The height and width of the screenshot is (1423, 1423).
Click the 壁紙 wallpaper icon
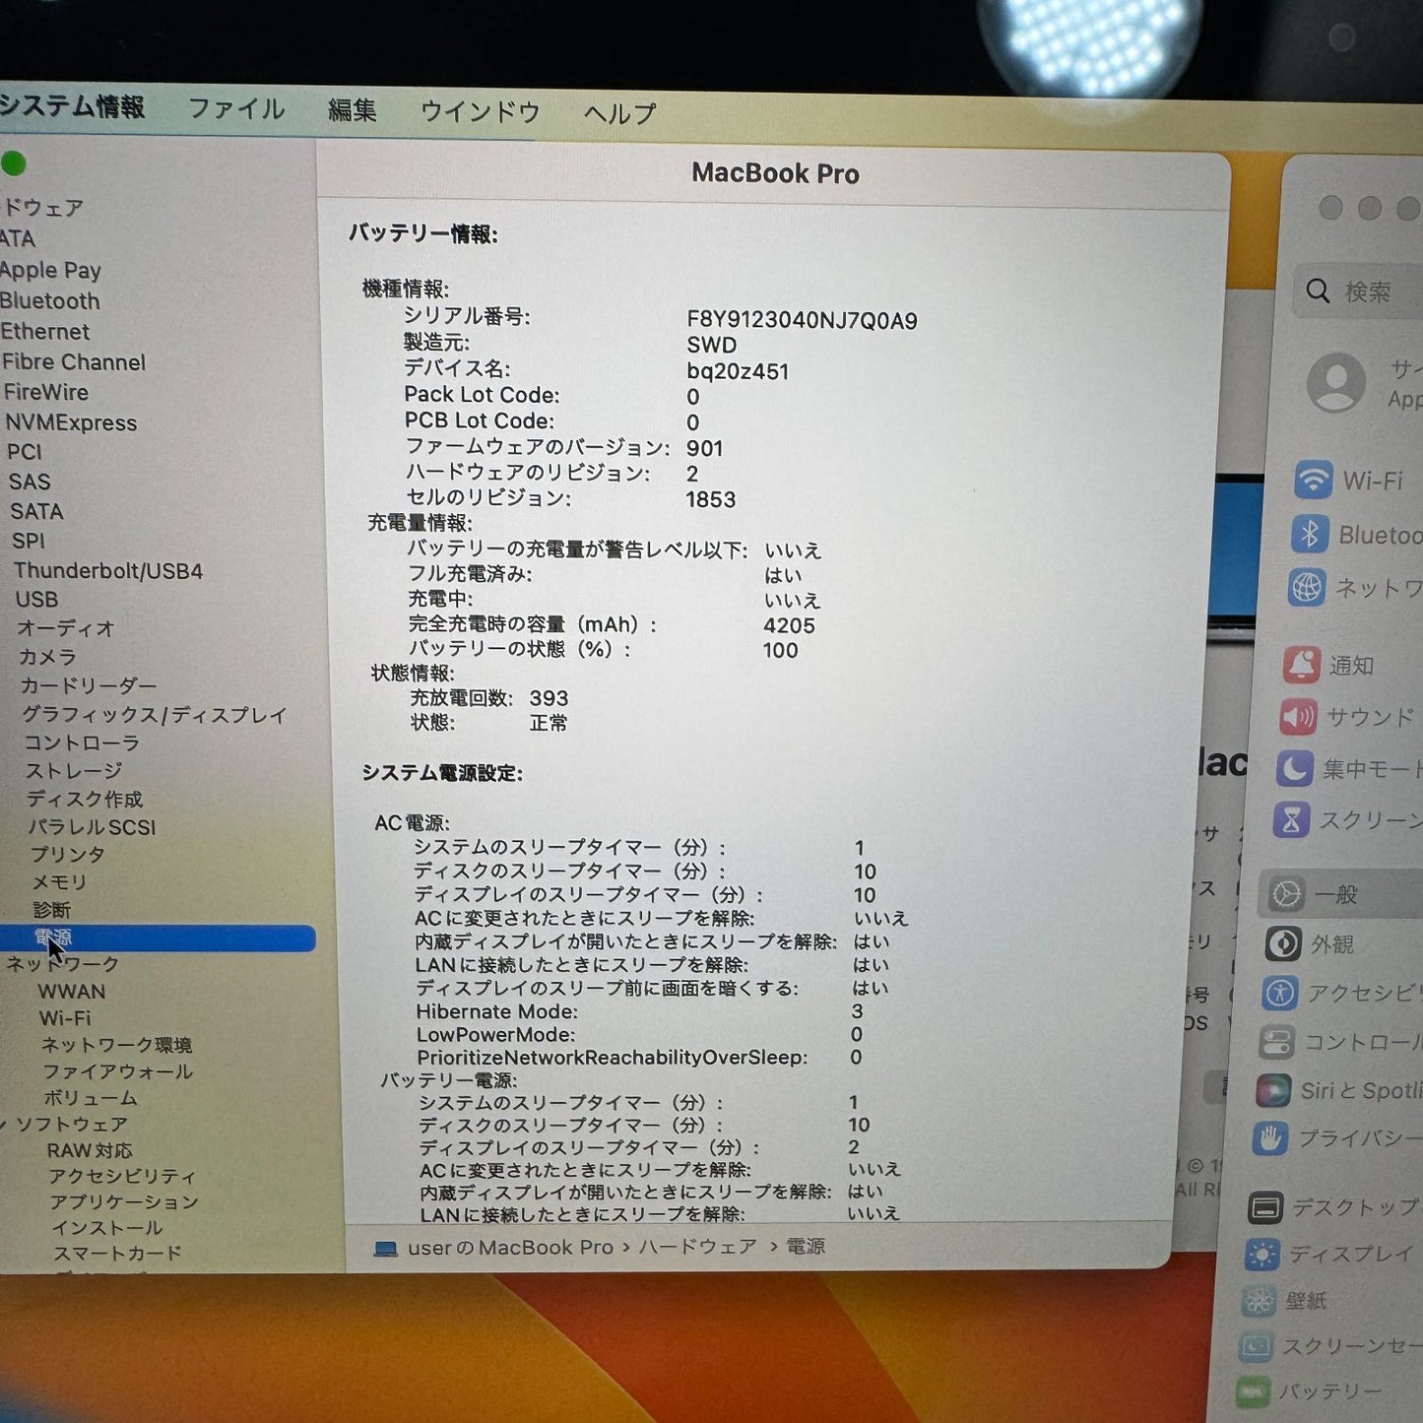point(1260,1300)
